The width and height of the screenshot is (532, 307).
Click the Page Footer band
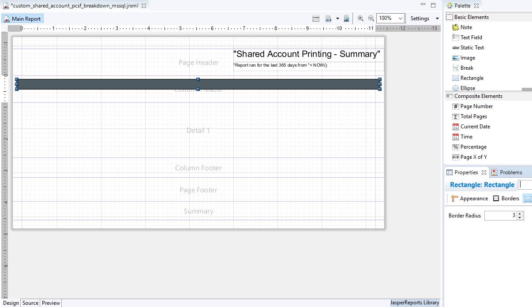pos(198,190)
